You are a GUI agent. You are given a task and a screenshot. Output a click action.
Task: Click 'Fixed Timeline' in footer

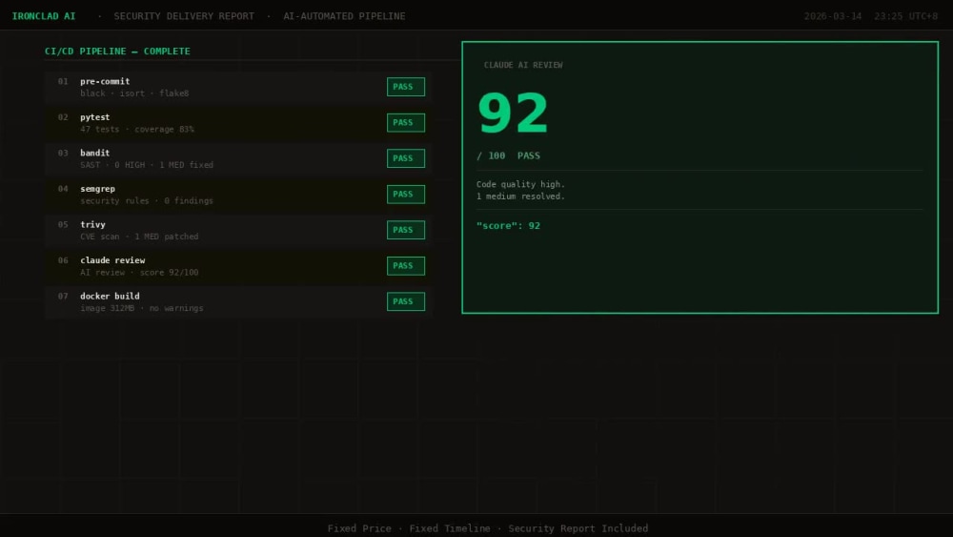coord(450,528)
